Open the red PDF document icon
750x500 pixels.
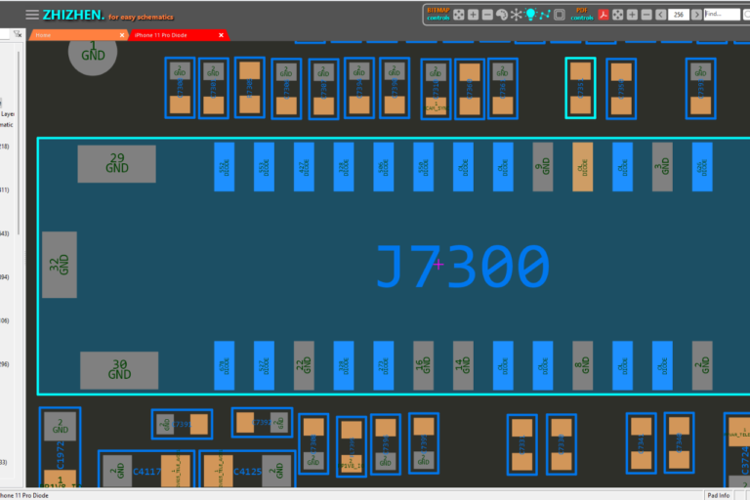coord(604,15)
